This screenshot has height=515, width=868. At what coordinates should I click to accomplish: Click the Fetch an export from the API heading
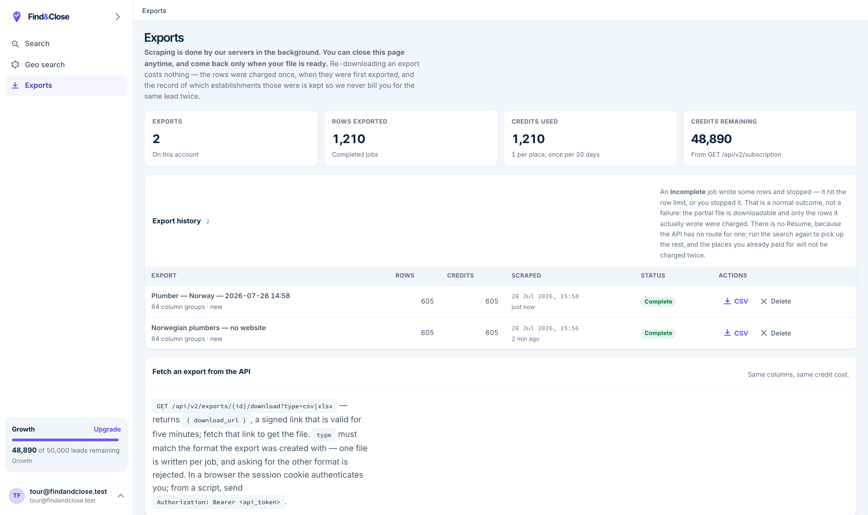point(201,372)
